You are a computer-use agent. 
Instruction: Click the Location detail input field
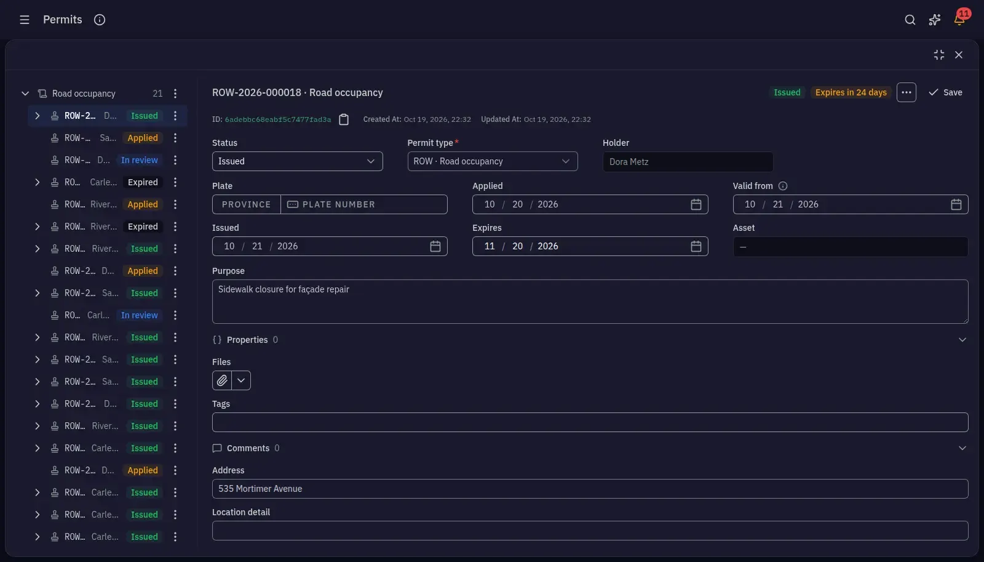(x=590, y=531)
